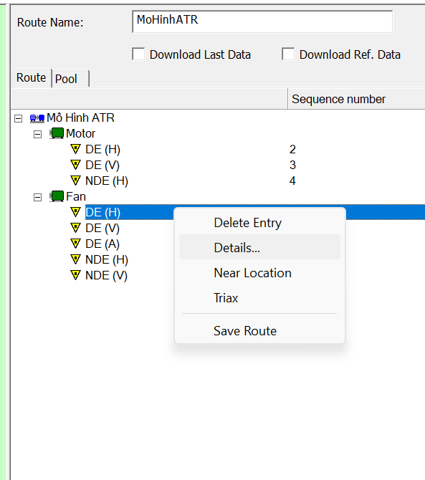Image resolution: width=425 pixels, height=480 pixels.
Task: Click sequence number 4 cell
Action: 292,181
